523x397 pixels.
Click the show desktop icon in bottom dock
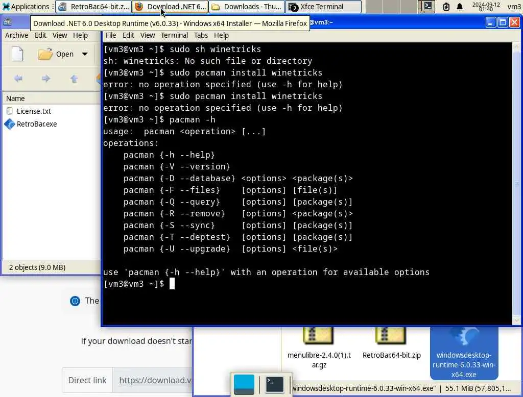point(244,384)
